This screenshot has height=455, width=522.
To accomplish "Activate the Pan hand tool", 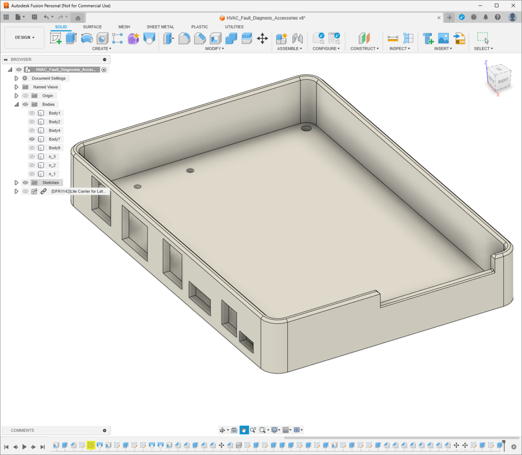I will [244, 430].
